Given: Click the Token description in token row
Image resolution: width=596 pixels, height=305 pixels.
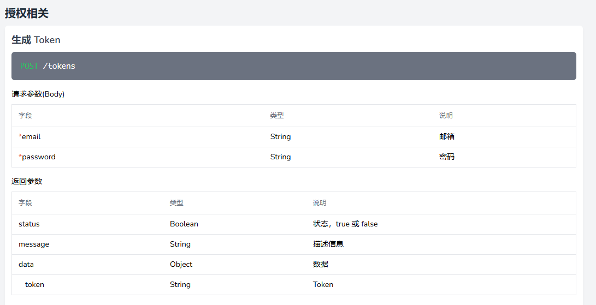Looking at the screenshot, I should pyautogui.click(x=323, y=284).
